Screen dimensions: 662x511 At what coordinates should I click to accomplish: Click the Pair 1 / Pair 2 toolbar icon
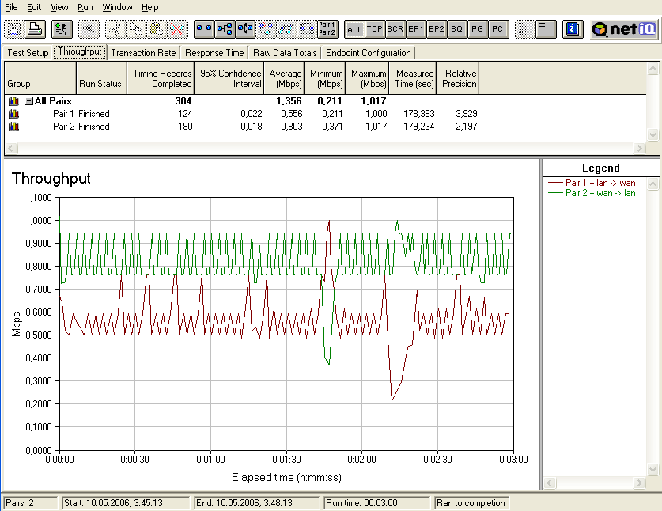coord(327,29)
